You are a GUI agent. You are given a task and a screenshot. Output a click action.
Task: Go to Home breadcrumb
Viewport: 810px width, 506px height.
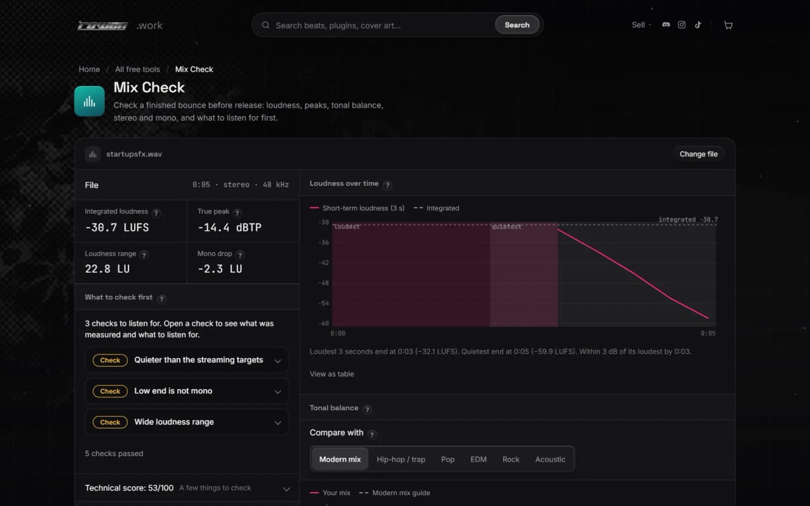(89, 70)
